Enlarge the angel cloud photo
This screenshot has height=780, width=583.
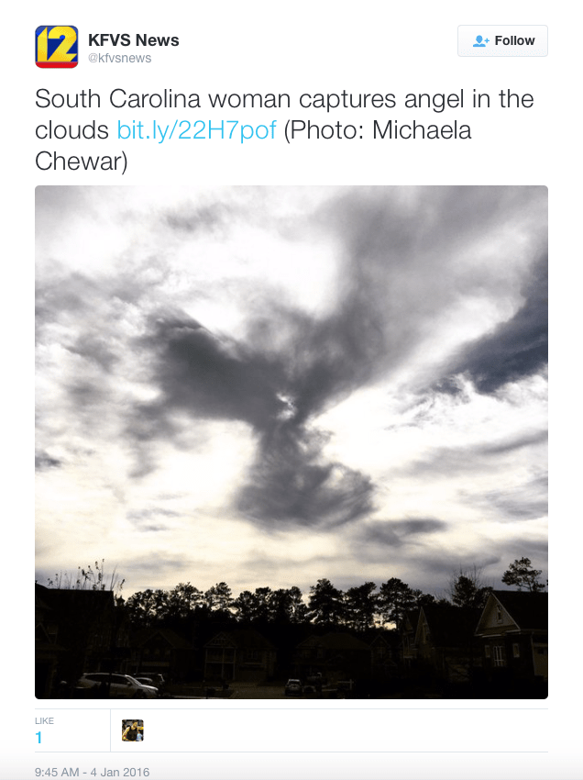click(x=291, y=442)
